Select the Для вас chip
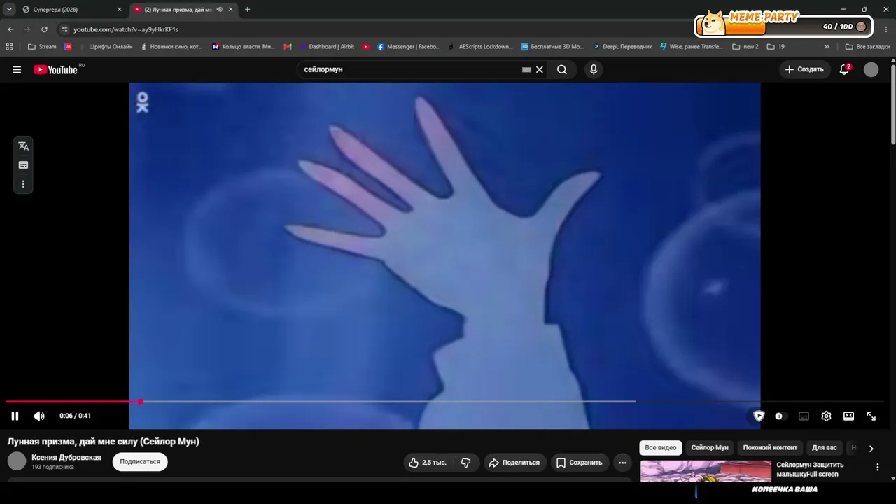 tap(826, 448)
